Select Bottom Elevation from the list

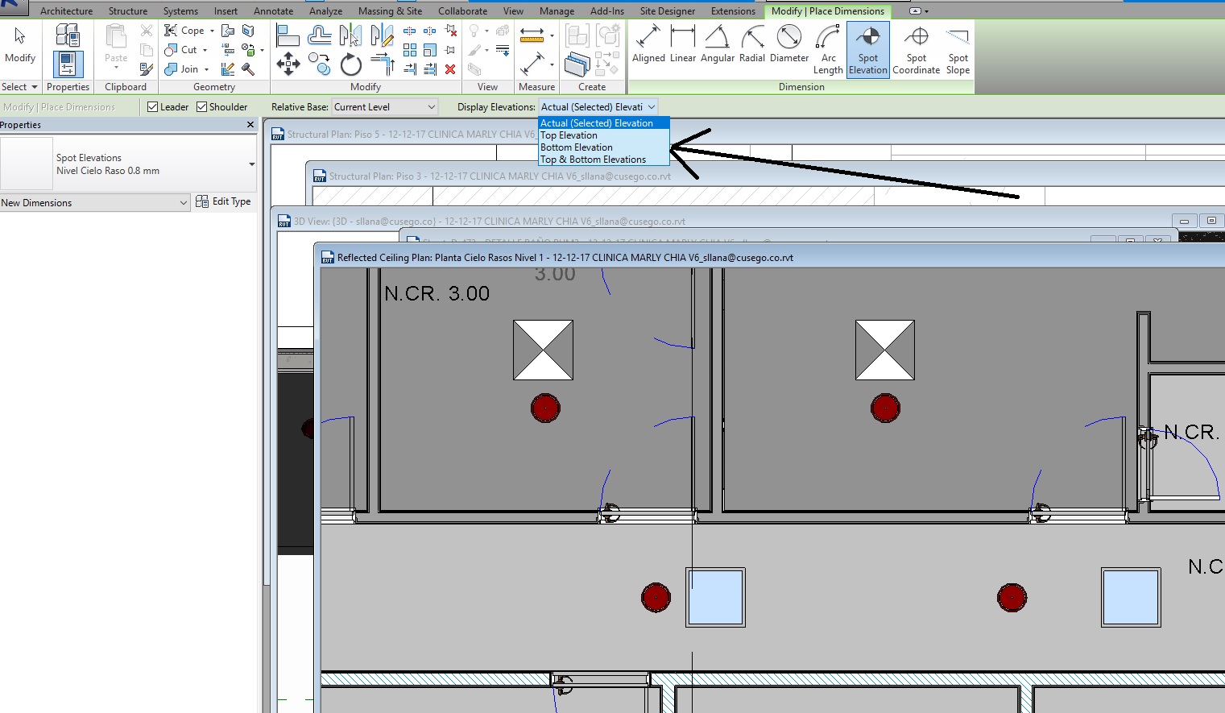[577, 147]
